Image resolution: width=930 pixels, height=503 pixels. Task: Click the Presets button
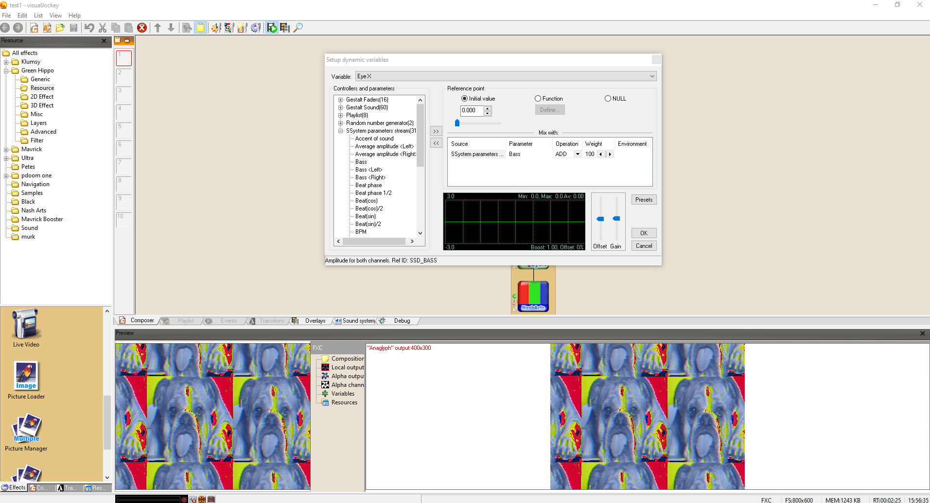pyautogui.click(x=644, y=200)
